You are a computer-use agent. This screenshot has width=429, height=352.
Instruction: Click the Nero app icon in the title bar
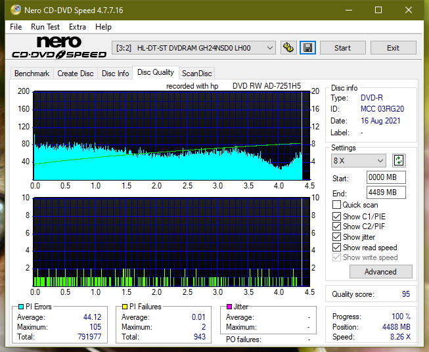(16, 10)
